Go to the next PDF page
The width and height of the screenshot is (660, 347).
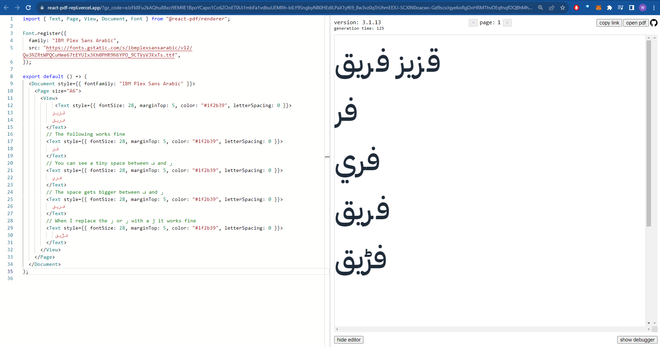coord(507,23)
